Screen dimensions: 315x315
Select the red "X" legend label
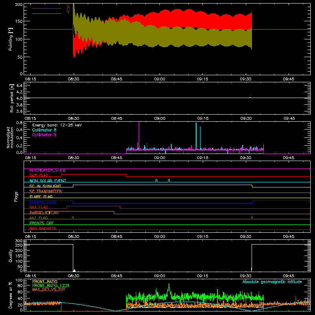pos(68,7)
